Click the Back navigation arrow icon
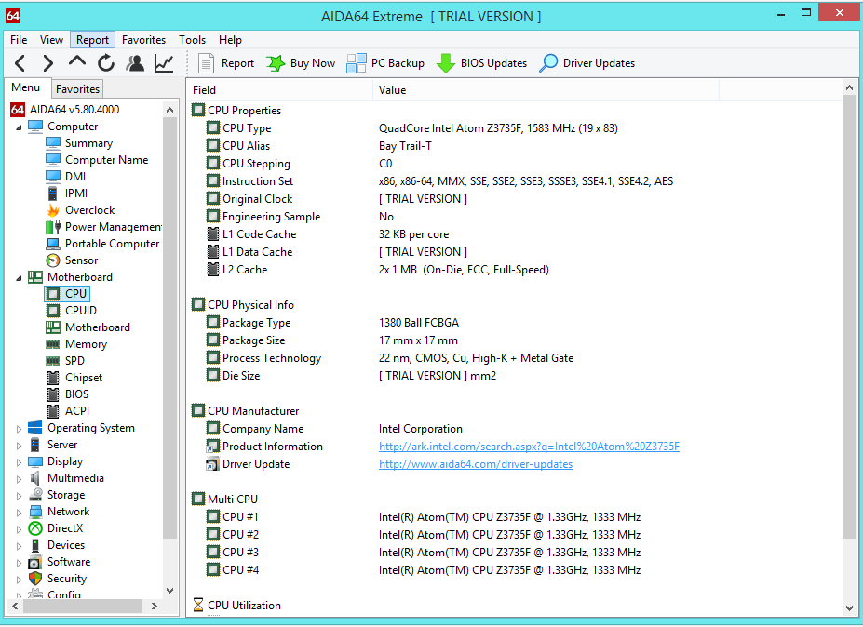The height and width of the screenshot is (627, 863). pyautogui.click(x=20, y=63)
